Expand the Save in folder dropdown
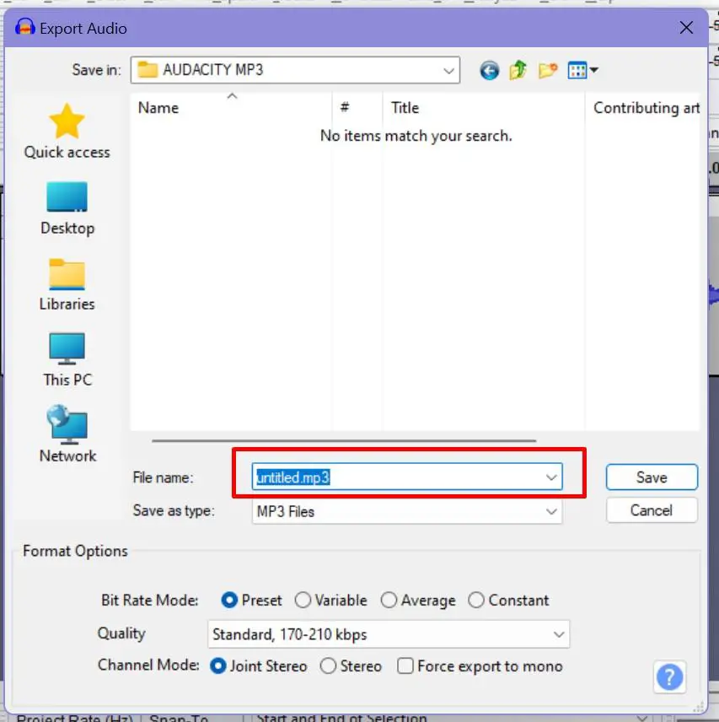The width and height of the screenshot is (719, 722). (295, 70)
